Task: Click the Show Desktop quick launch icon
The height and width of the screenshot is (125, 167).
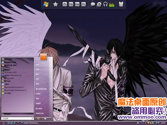Action: 8,123
